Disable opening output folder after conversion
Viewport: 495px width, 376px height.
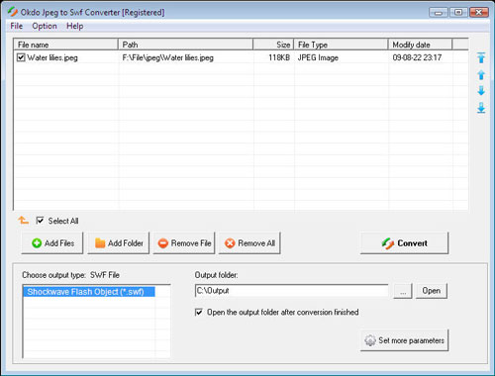(x=199, y=312)
